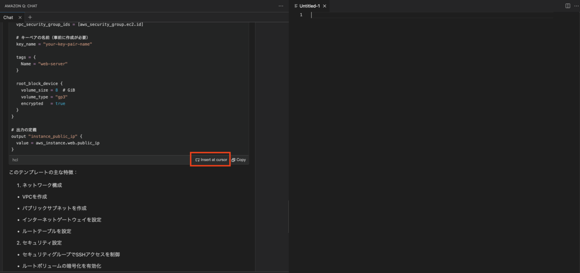Click the encrypted true value
This screenshot has height=273, width=580.
tap(60, 104)
